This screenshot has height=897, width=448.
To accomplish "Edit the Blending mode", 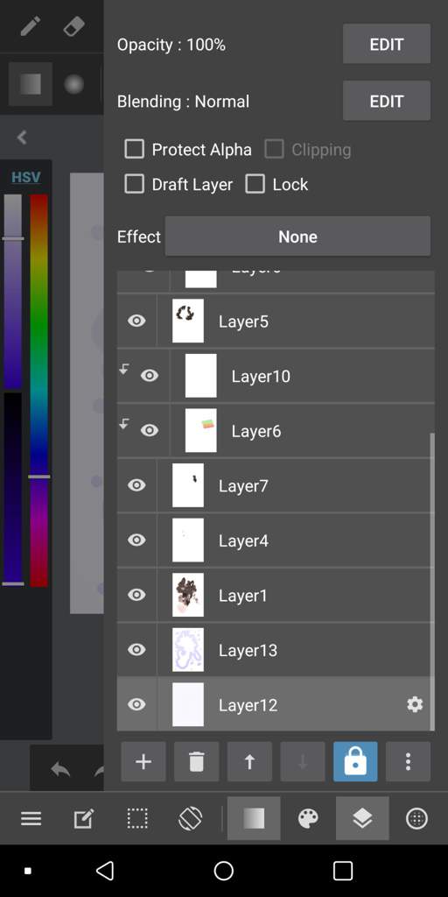I will (x=386, y=101).
